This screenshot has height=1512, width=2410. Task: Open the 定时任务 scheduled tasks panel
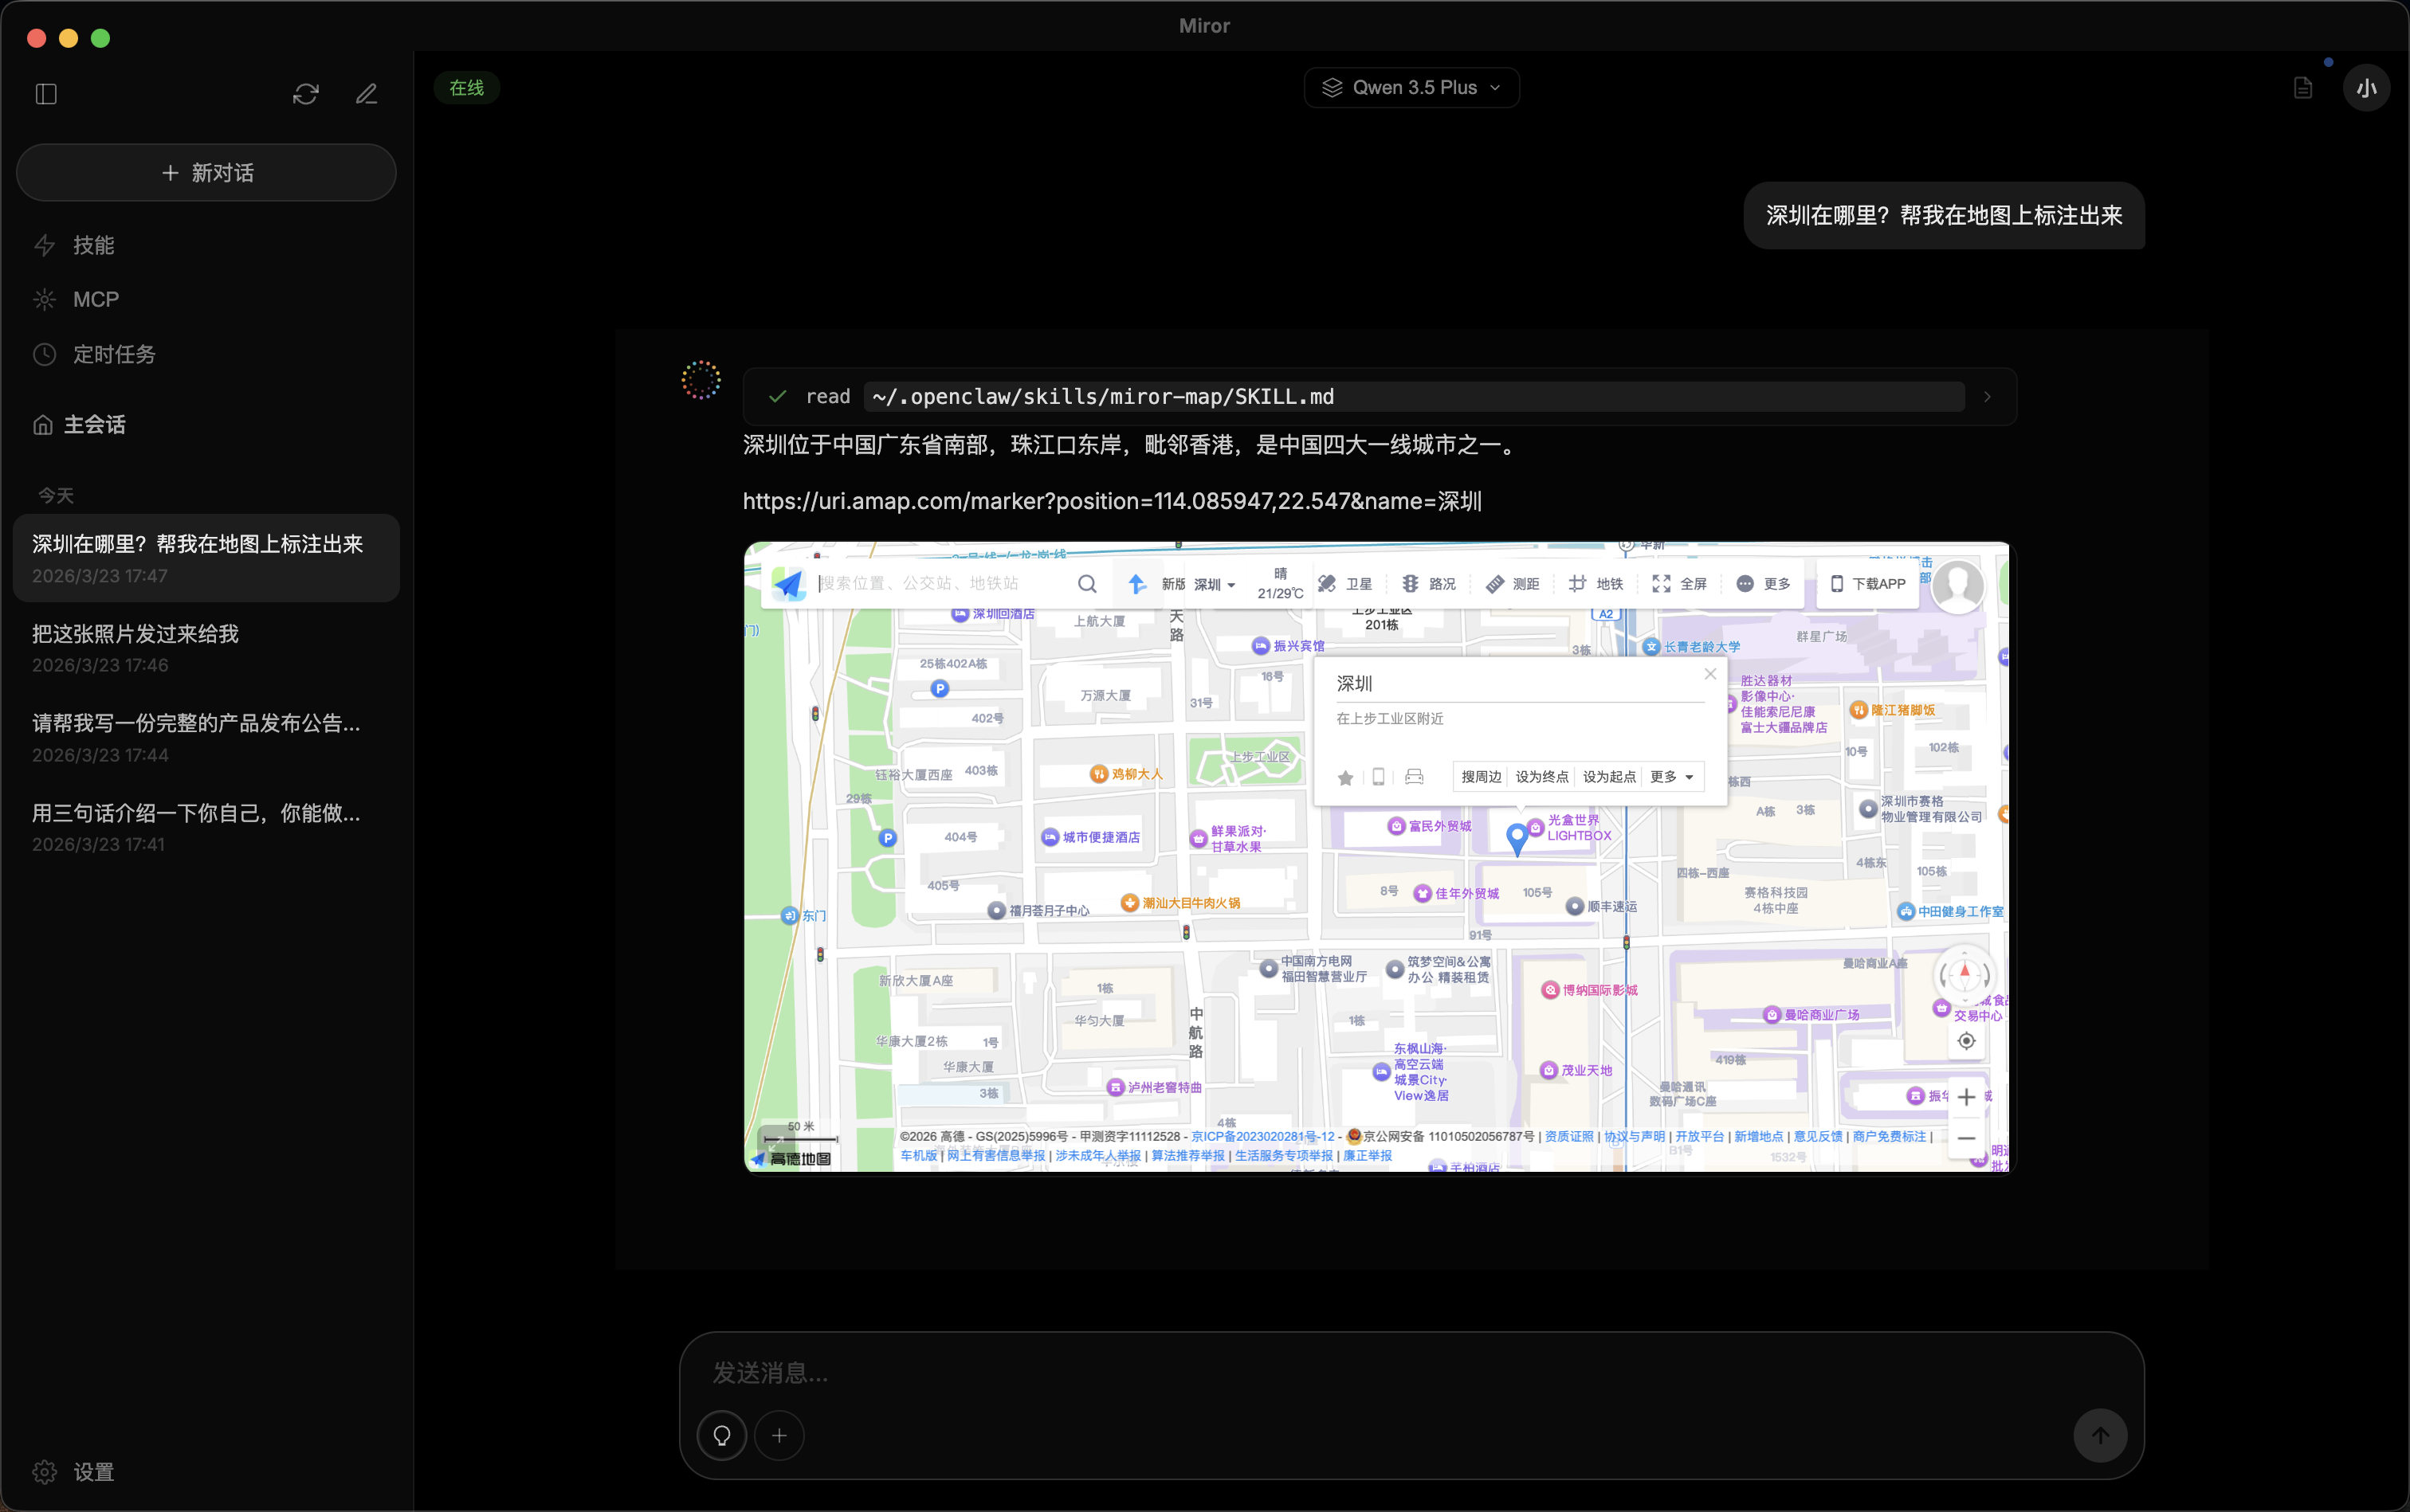113,353
